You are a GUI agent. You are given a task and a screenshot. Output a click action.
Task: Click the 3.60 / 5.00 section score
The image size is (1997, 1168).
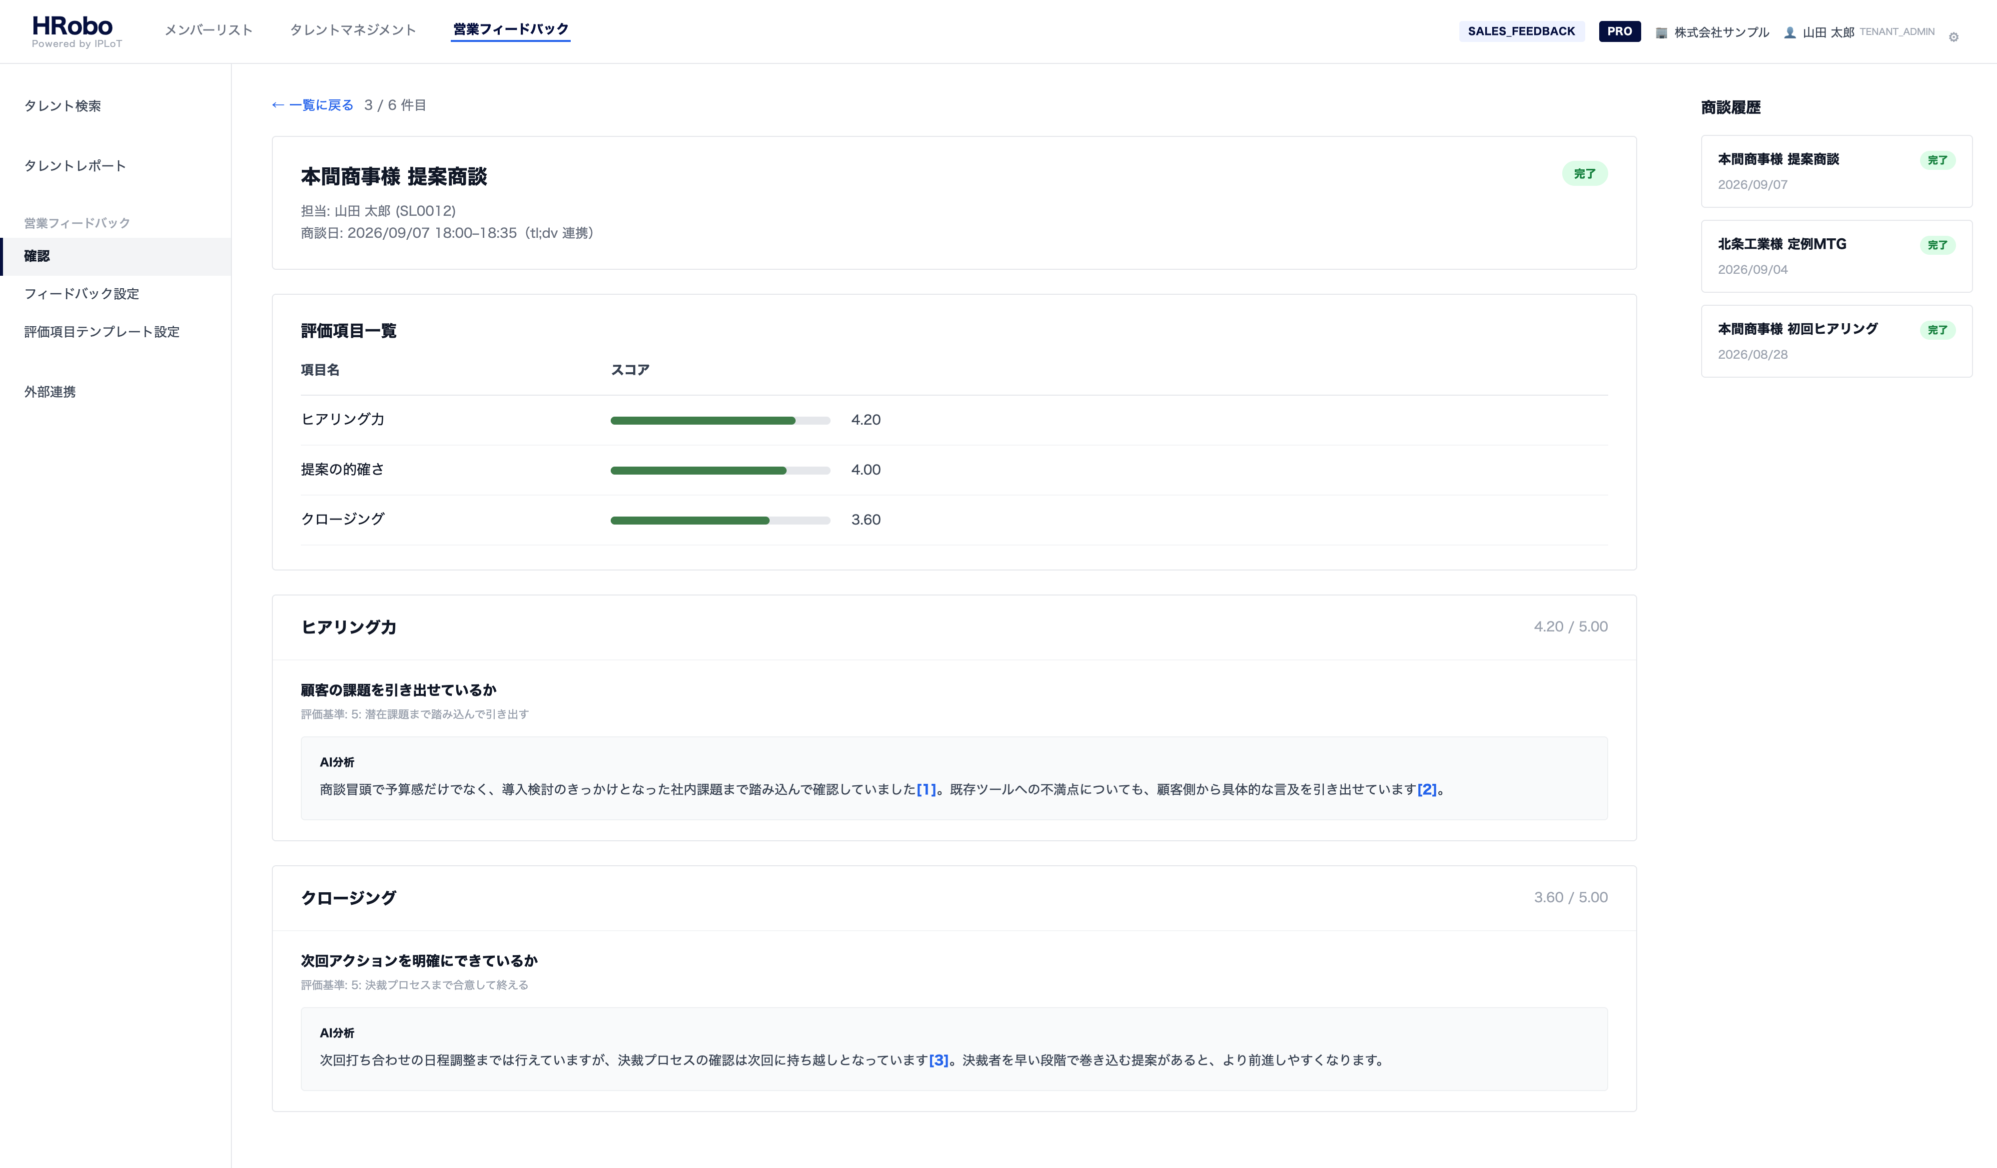pos(1570,898)
